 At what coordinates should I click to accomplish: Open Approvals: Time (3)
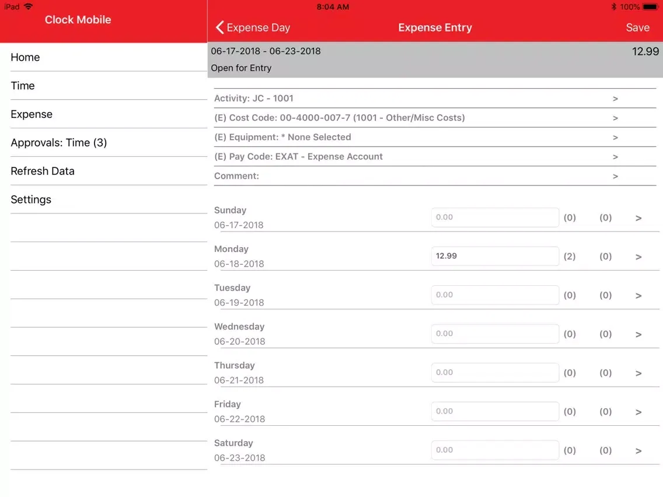109,142
